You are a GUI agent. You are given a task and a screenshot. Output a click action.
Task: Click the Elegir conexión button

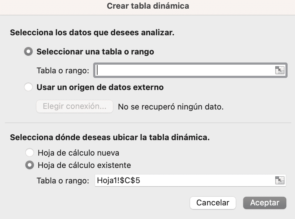point(74,106)
